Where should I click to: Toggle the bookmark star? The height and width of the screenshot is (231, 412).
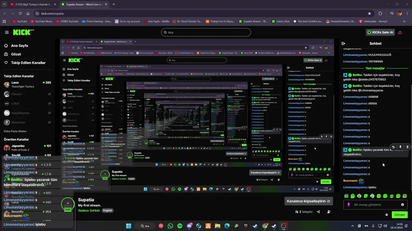pyautogui.click(x=370, y=13)
